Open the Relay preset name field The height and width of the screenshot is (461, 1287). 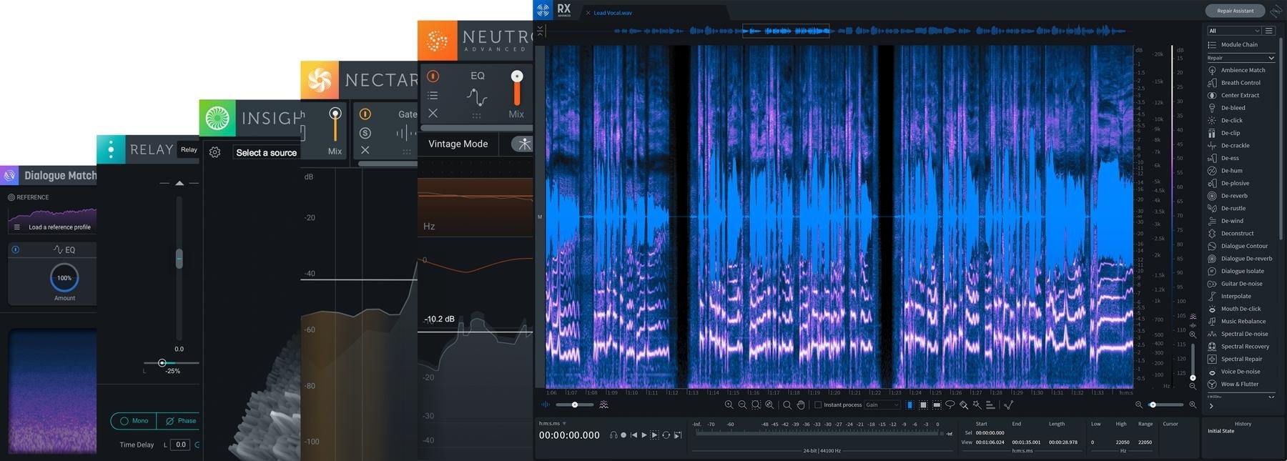[x=189, y=149]
